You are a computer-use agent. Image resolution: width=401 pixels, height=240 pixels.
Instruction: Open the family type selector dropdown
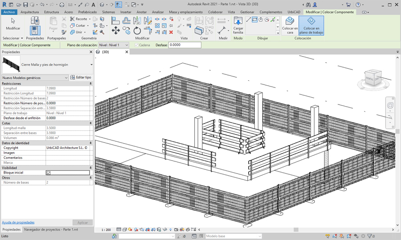click(x=91, y=65)
